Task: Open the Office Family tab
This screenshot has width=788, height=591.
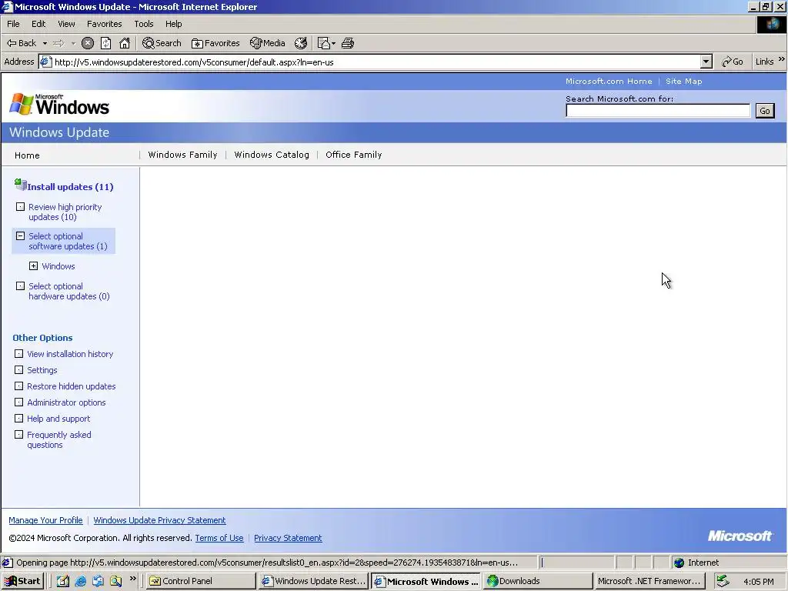Action: [x=353, y=155]
